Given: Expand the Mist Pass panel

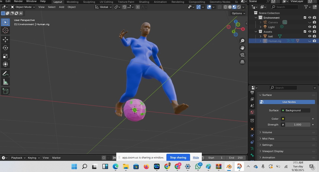Looking at the screenshot, I should [268, 139].
